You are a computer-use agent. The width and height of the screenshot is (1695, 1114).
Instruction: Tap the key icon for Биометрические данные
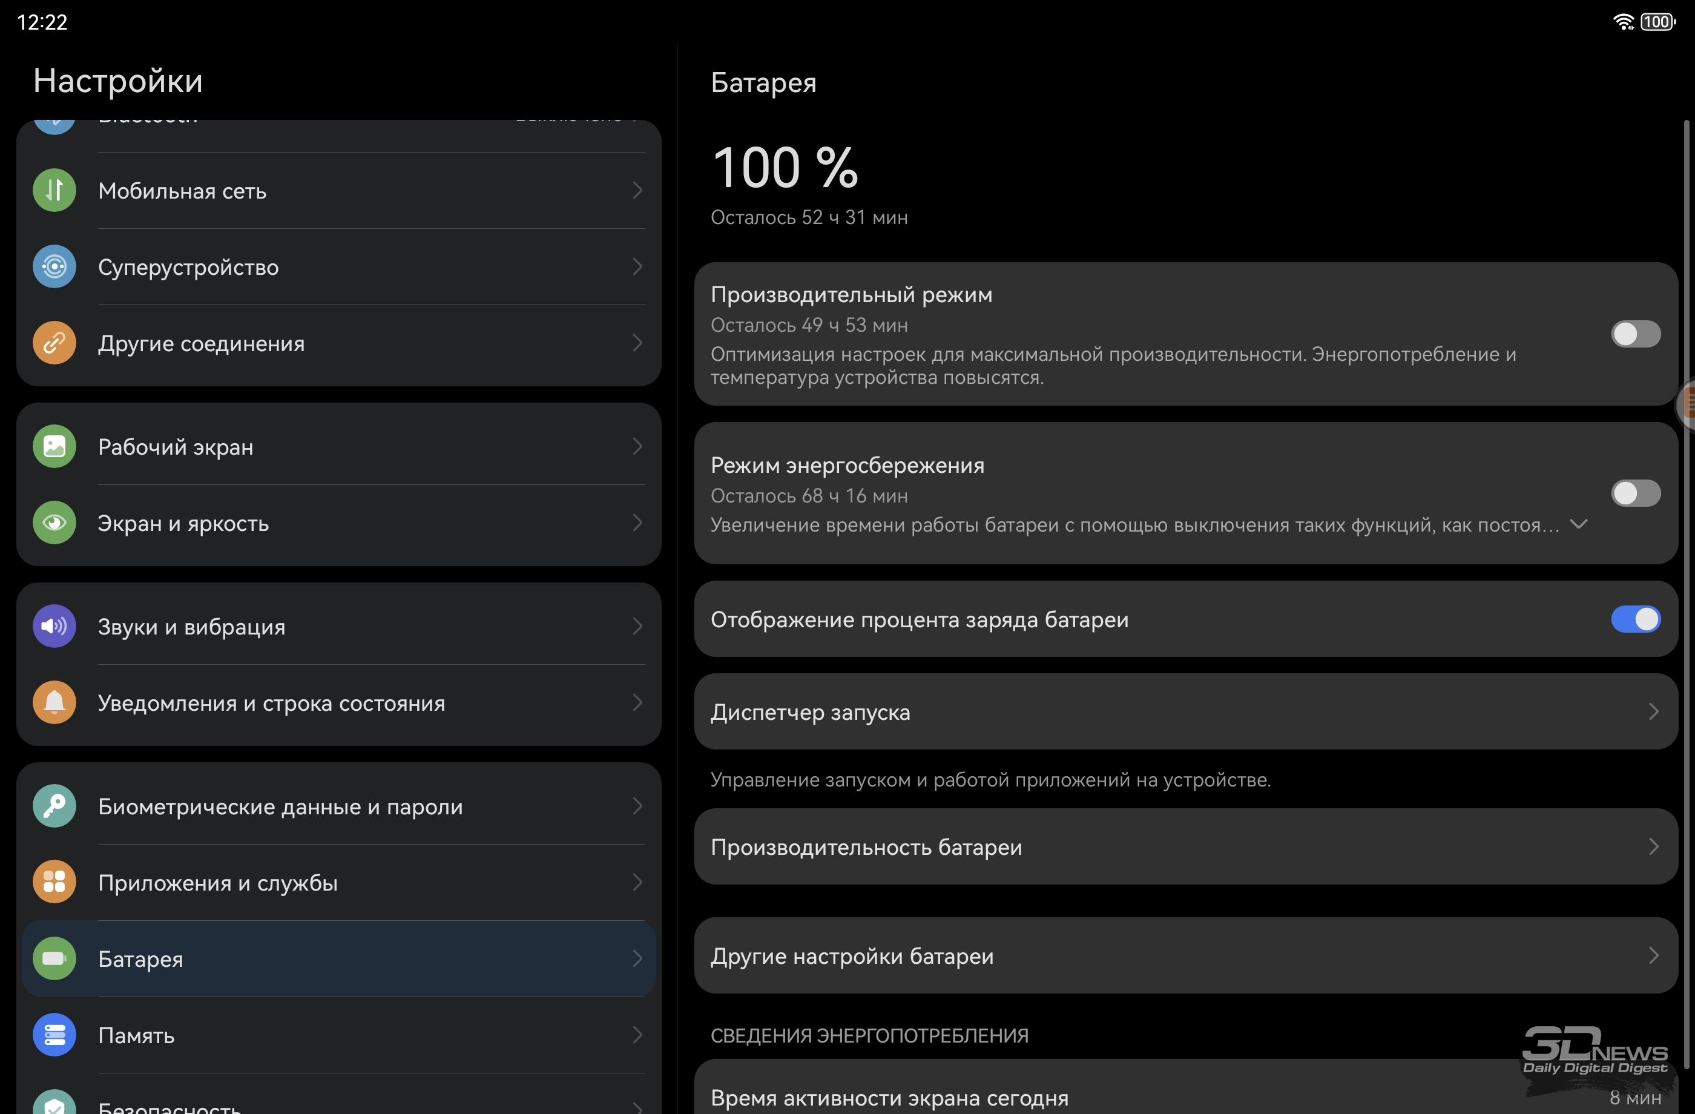pos(54,806)
